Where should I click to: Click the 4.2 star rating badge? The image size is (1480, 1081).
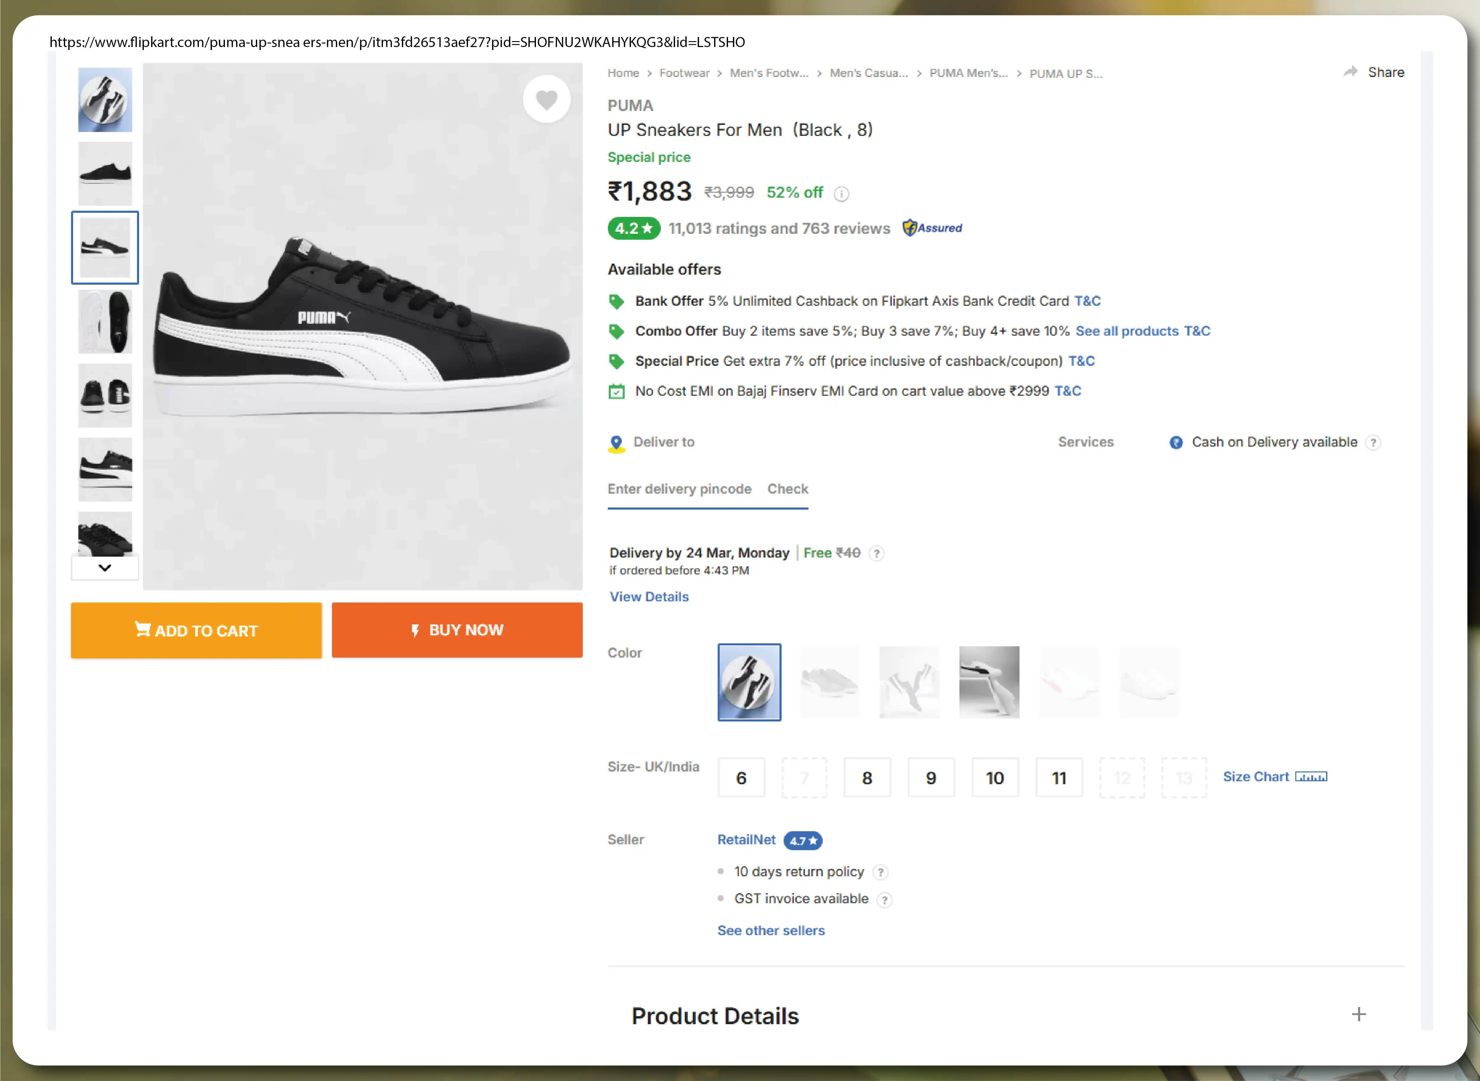click(634, 228)
